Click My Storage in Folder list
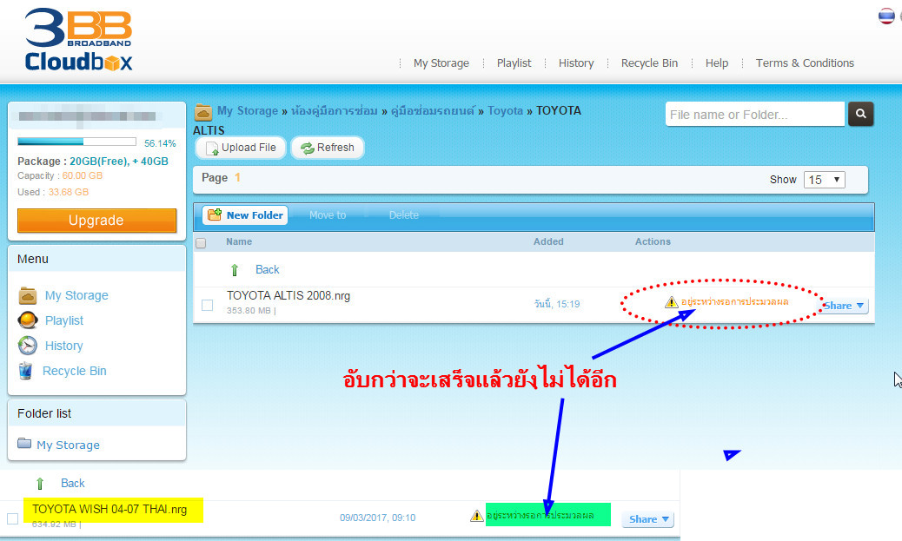 [68, 445]
